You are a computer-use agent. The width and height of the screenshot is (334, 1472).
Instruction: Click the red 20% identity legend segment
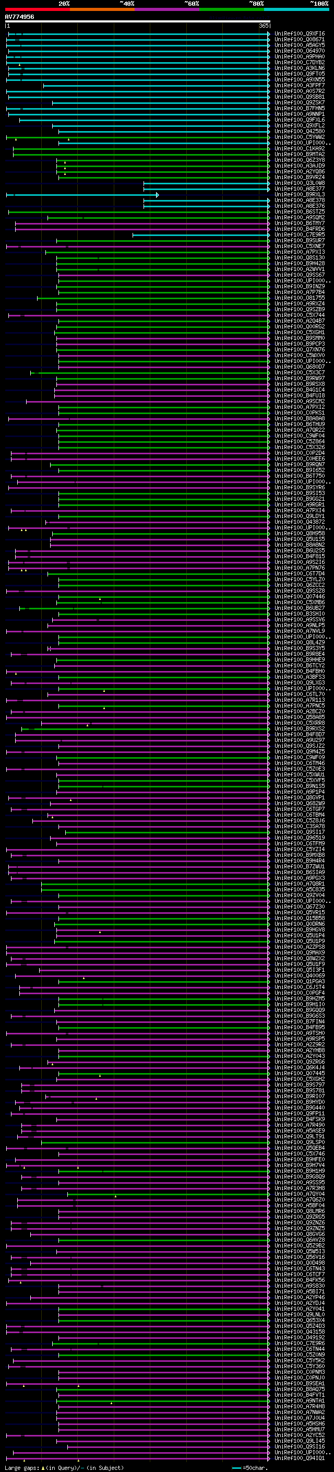pyautogui.click(x=37, y=9)
